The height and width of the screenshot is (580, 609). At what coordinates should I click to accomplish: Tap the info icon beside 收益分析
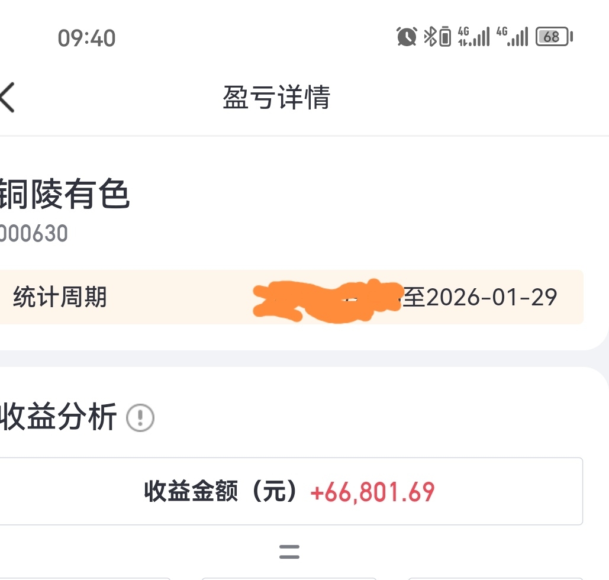(140, 418)
